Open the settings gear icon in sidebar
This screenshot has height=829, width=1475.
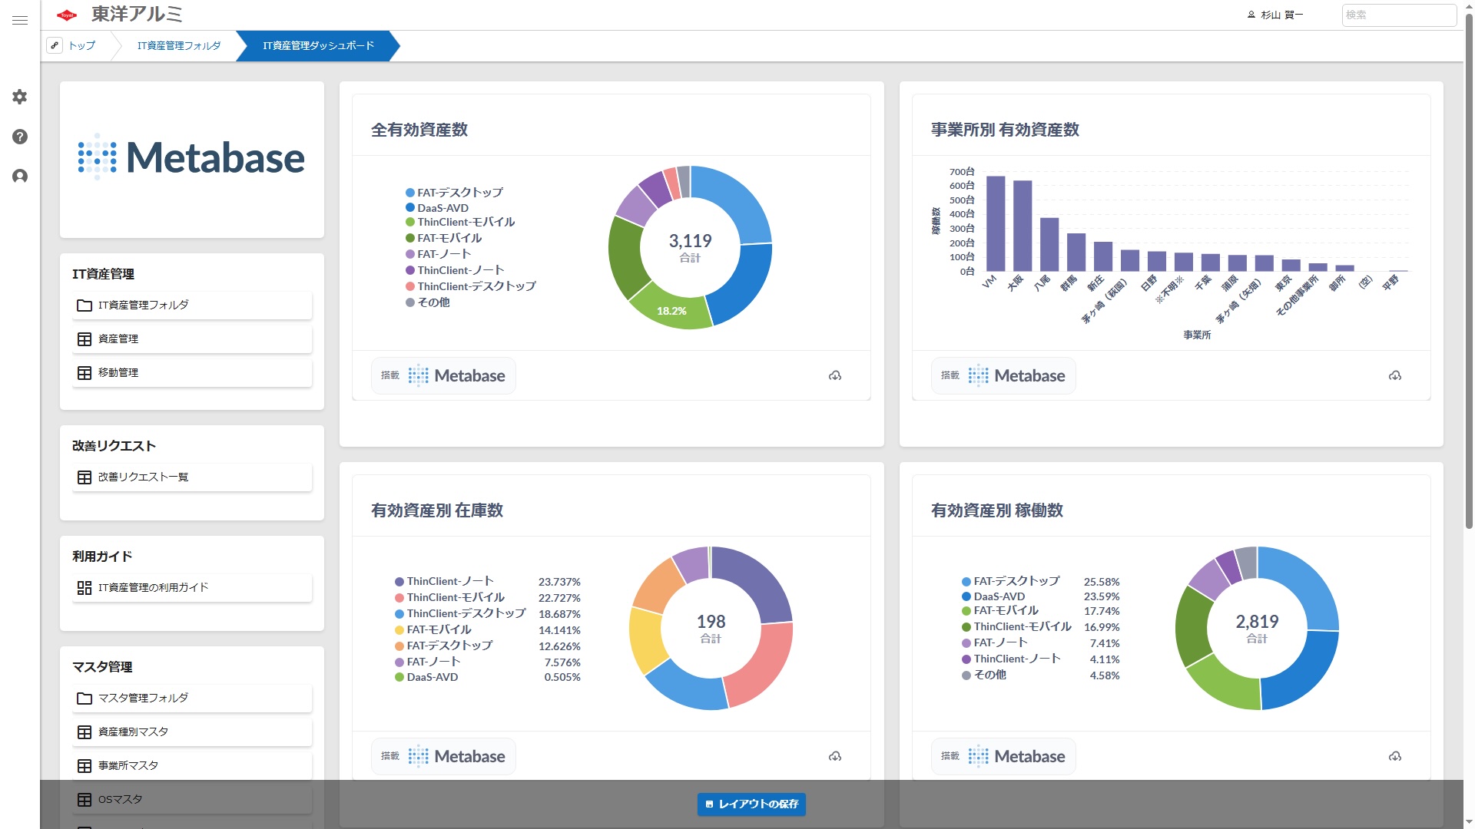[20, 97]
